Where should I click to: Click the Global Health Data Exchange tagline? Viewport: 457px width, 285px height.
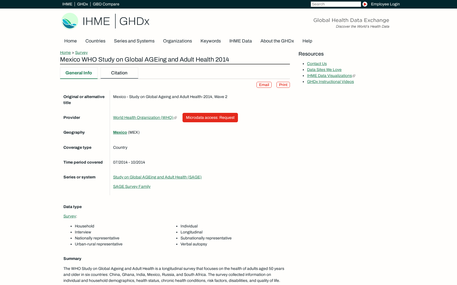pyautogui.click(x=351, y=20)
